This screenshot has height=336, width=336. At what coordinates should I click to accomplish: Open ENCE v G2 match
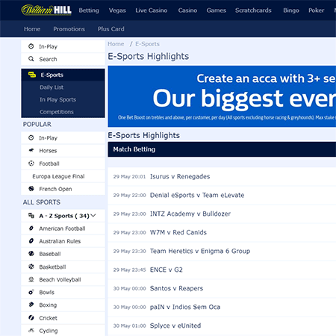167,270
